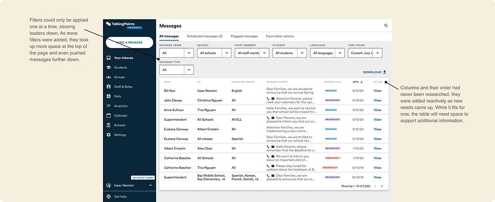The image size is (495, 202).
Task: Click the Get help lifebuoy icon
Action: point(109,196)
